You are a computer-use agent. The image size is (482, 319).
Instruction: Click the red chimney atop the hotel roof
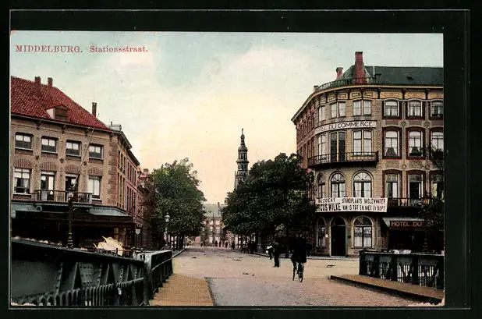[x=359, y=66]
